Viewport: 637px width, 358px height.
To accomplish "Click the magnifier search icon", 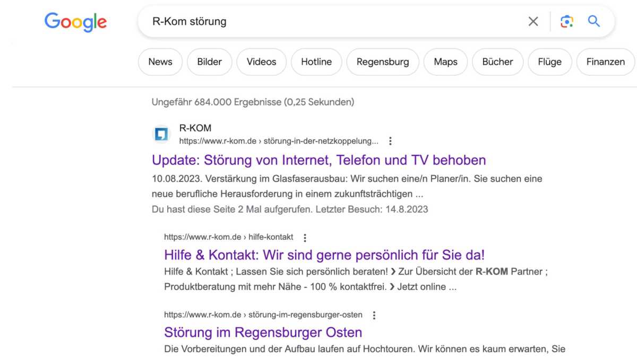I will (593, 21).
